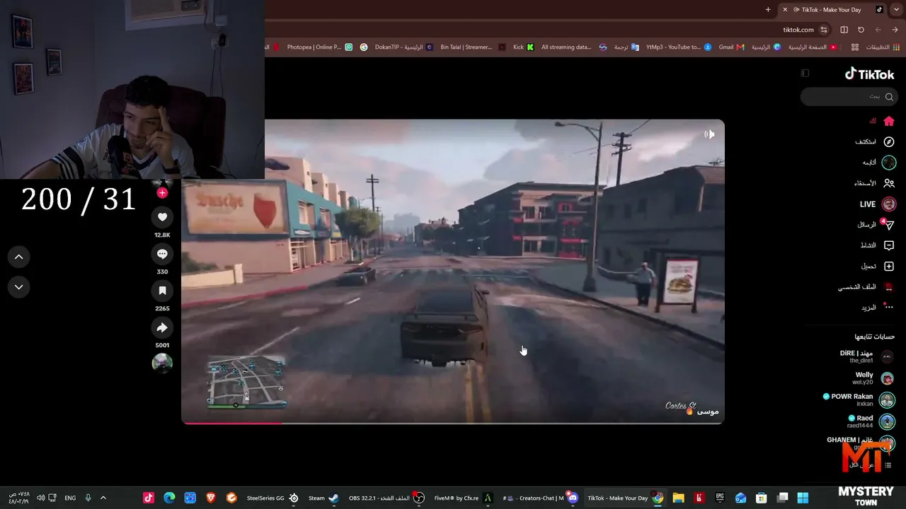Close the TikTok - Make Your Day tab
Screen dimensions: 906x509
coord(785,9)
